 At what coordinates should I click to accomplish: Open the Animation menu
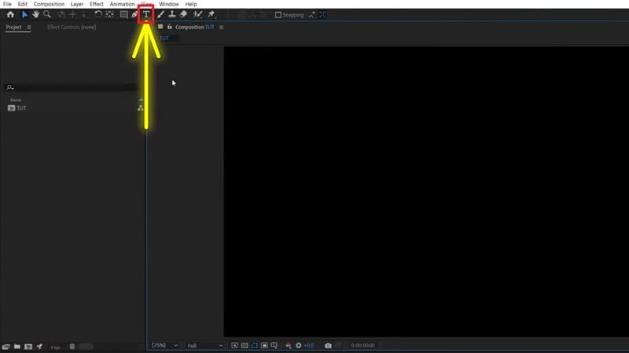tap(123, 4)
